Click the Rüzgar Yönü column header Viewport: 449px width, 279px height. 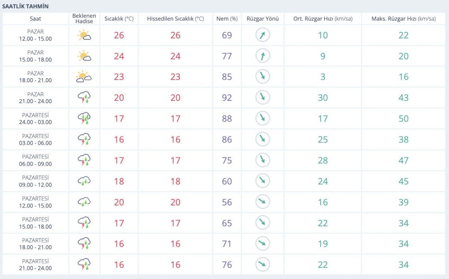pos(263,19)
